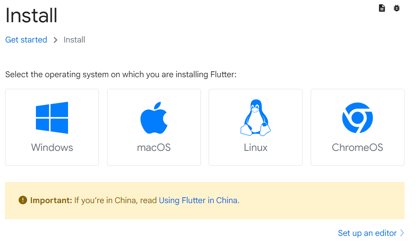Follow the Set up an editor link
This screenshot has height=246, width=417.
point(367,233)
